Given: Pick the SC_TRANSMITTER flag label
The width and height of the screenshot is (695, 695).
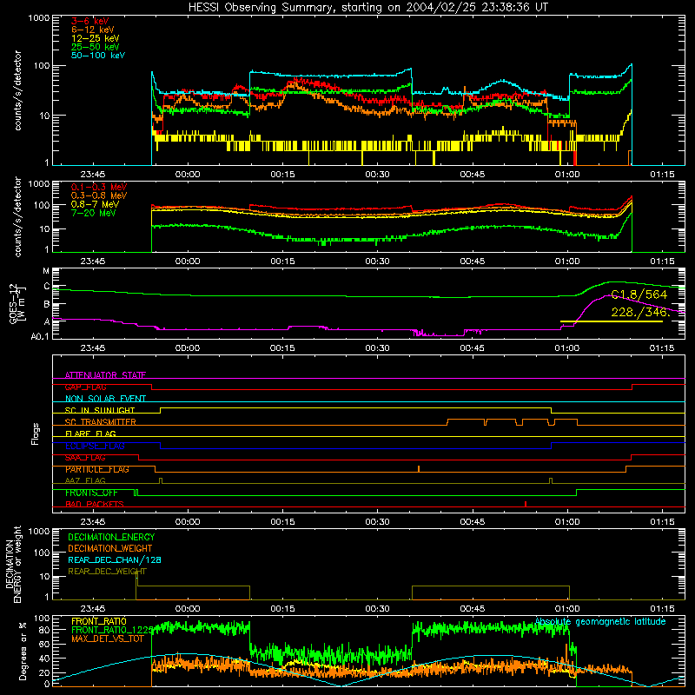Looking at the screenshot, I should tap(100, 422).
